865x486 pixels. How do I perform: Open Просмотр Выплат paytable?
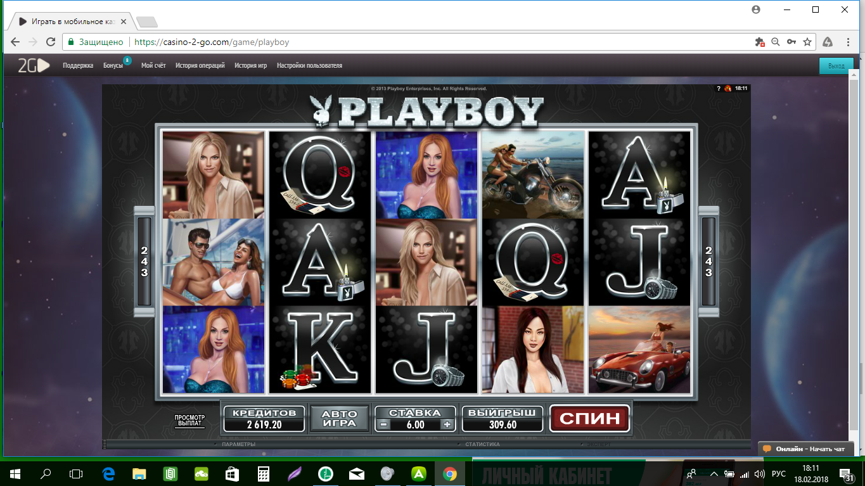[x=189, y=420]
